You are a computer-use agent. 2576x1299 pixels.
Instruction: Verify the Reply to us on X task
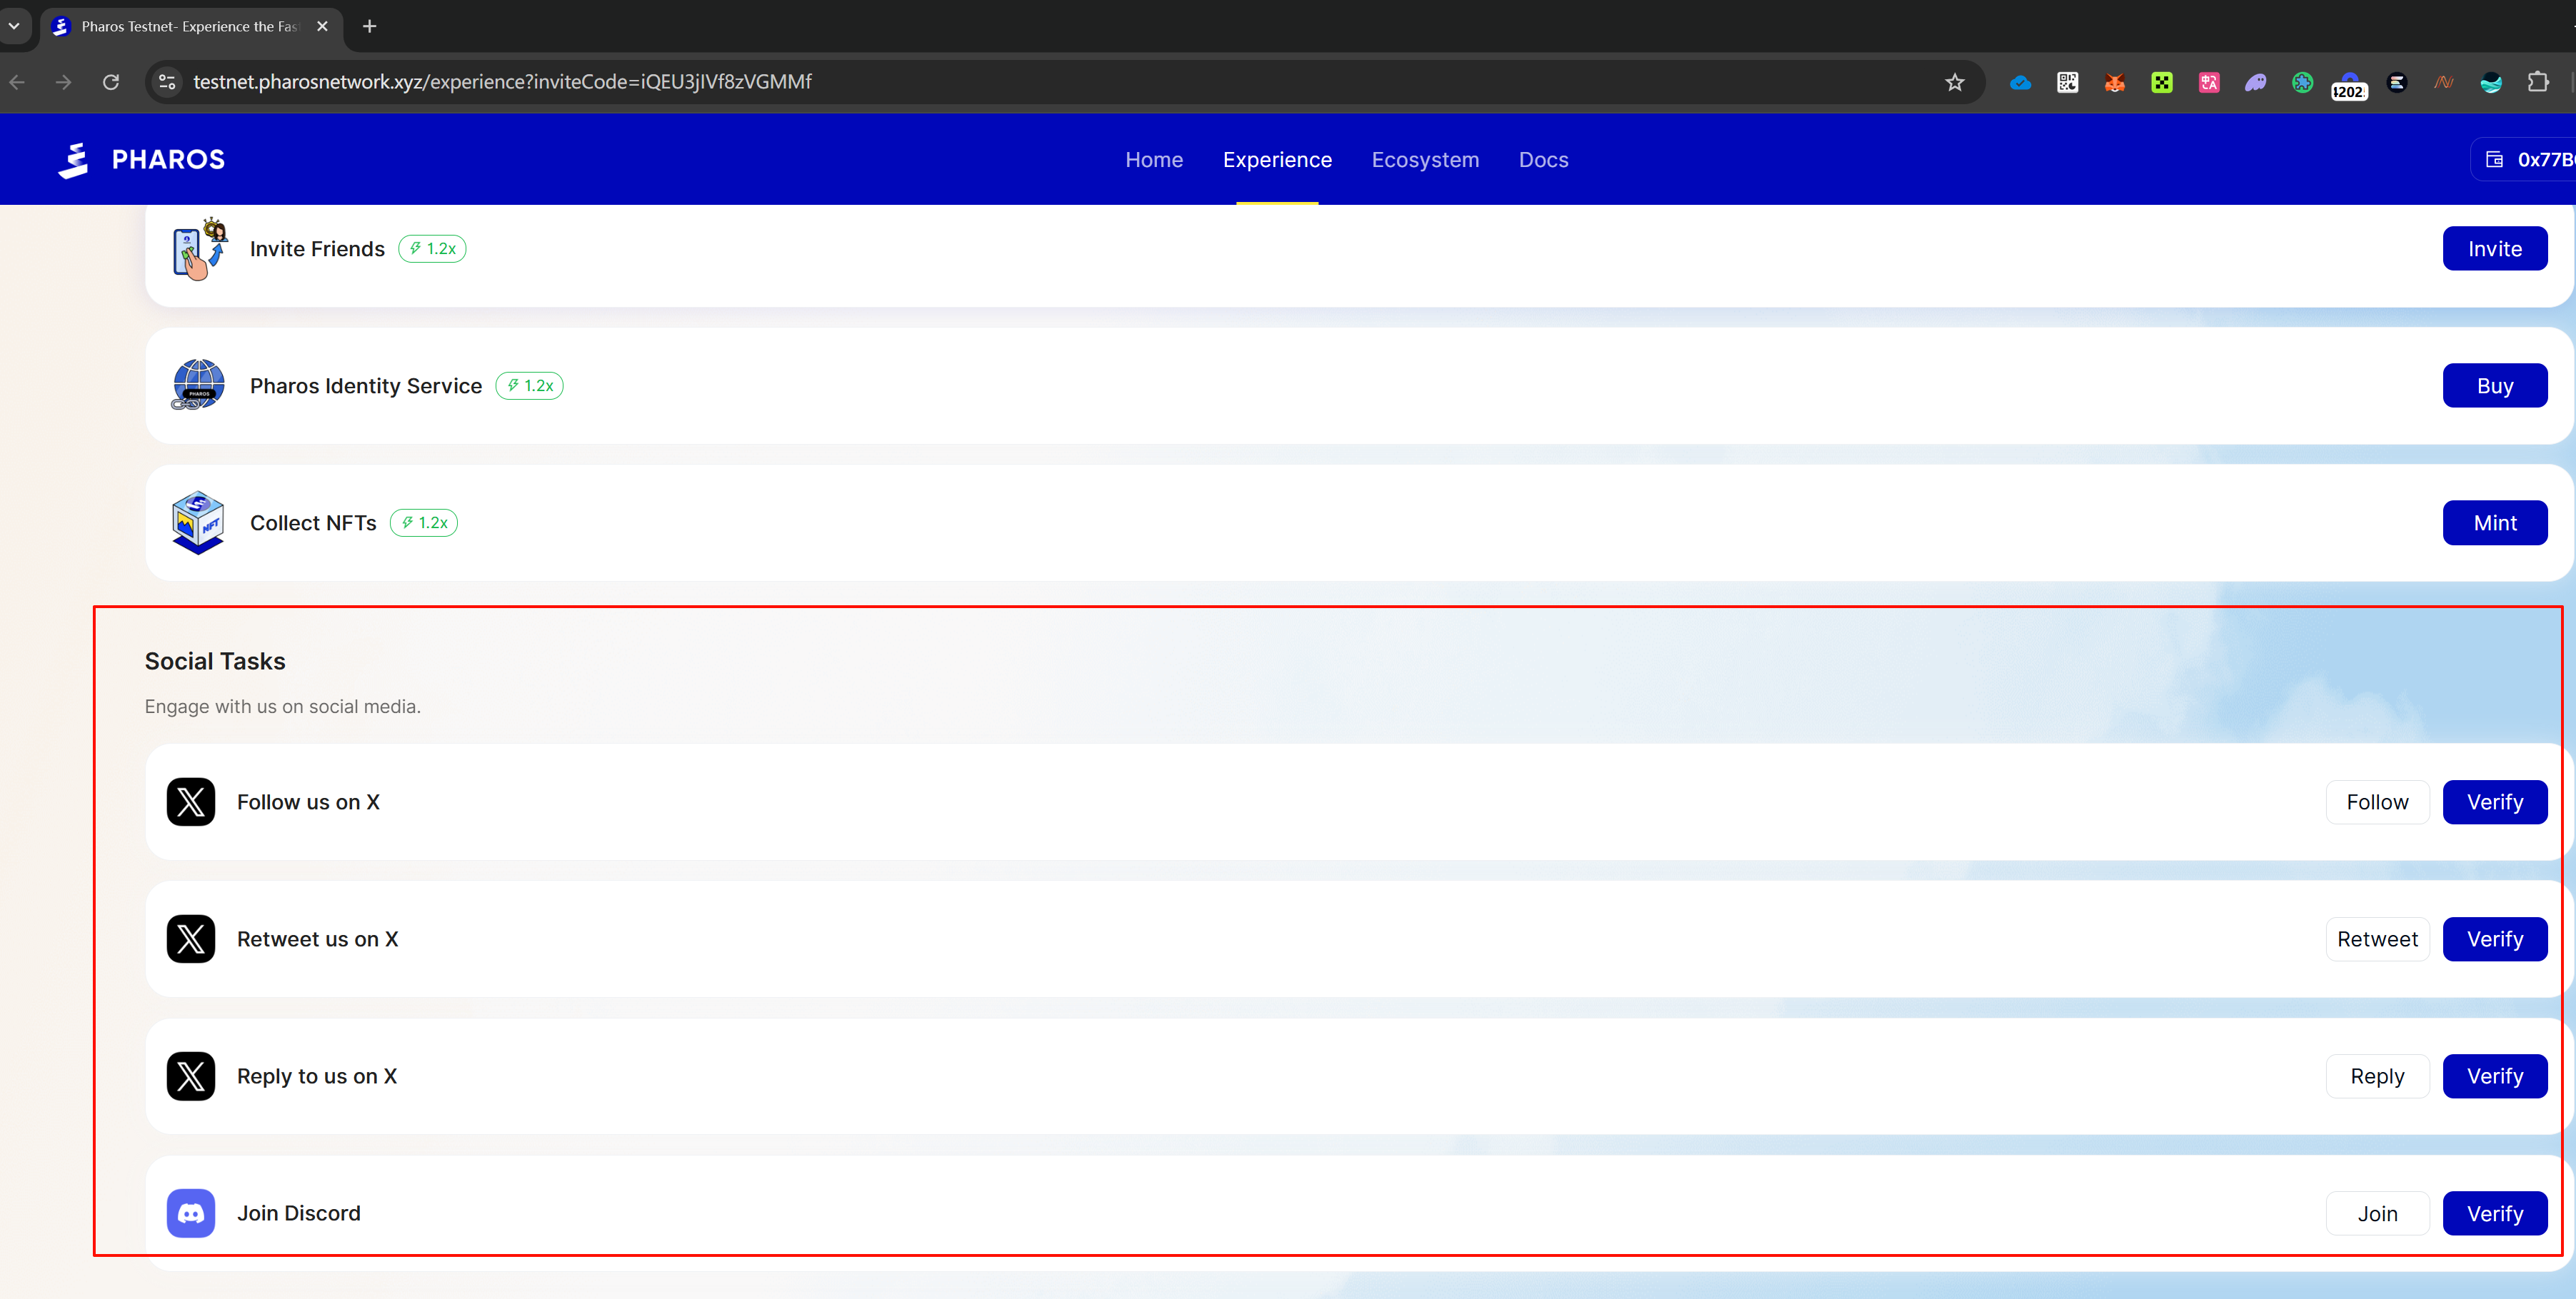coord(2494,1075)
